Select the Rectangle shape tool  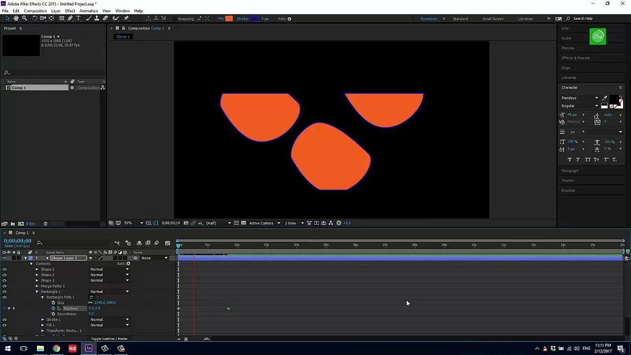(x=62, y=18)
